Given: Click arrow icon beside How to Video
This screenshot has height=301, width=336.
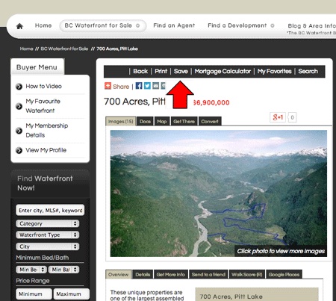Looking at the screenshot, I should [x=19, y=87].
